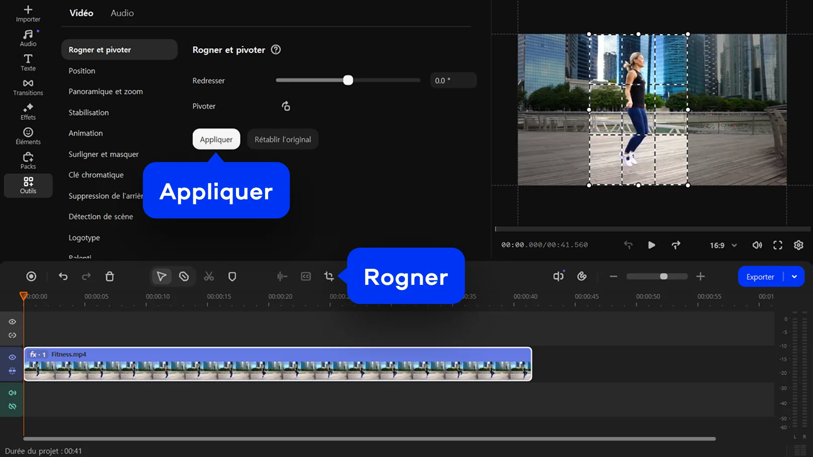Mute the audio track speaker toggle
The height and width of the screenshot is (457, 813).
point(12,393)
